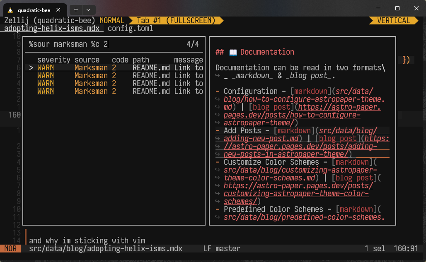
Task: Select the highlighted first WARN Marksman row
Action: [x=114, y=67]
